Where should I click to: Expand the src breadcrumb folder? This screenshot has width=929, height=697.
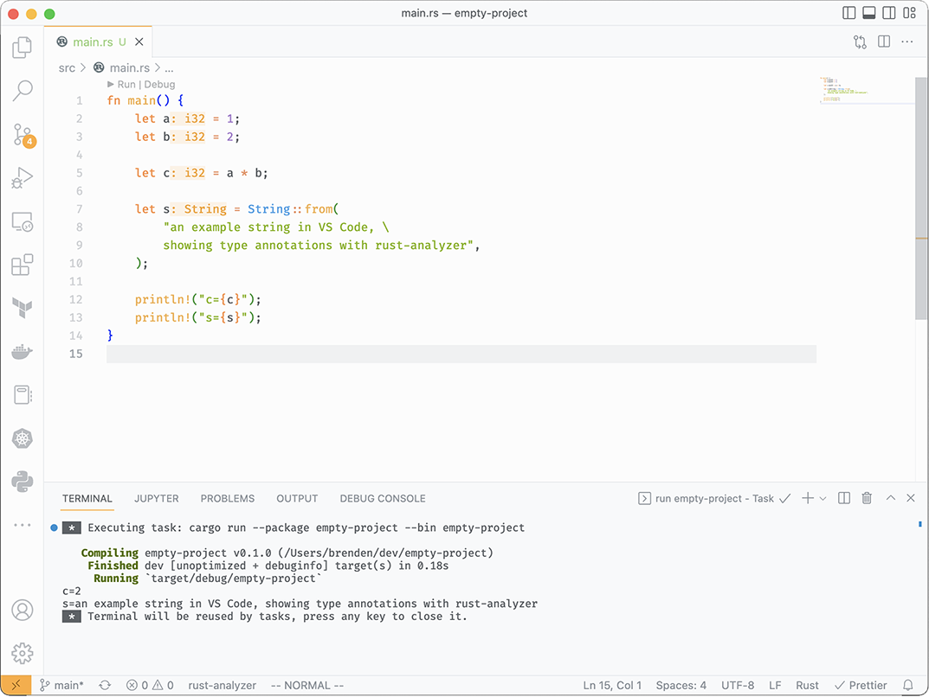click(x=67, y=68)
